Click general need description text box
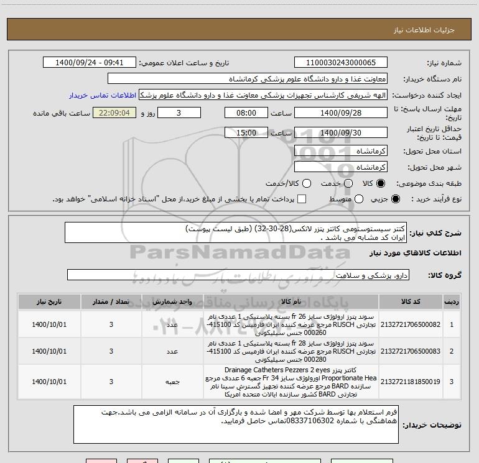 click(236, 232)
